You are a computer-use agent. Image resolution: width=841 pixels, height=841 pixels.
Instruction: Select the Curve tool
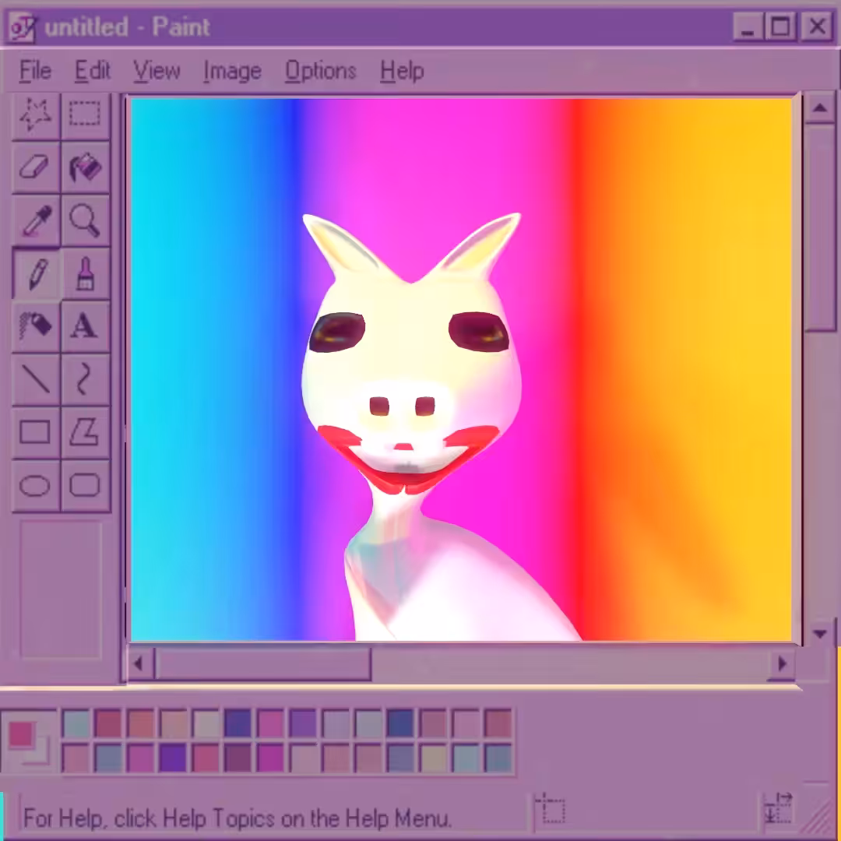tap(86, 378)
